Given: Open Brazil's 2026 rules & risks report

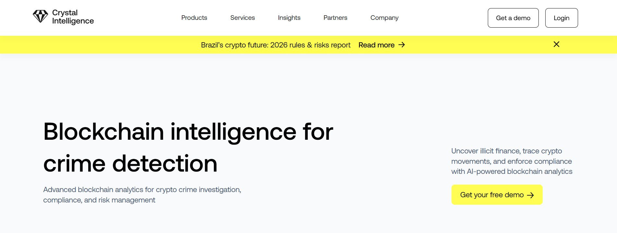Looking at the screenshot, I should 276,45.
